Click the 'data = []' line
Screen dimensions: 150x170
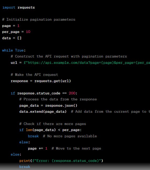[x=12, y=38]
